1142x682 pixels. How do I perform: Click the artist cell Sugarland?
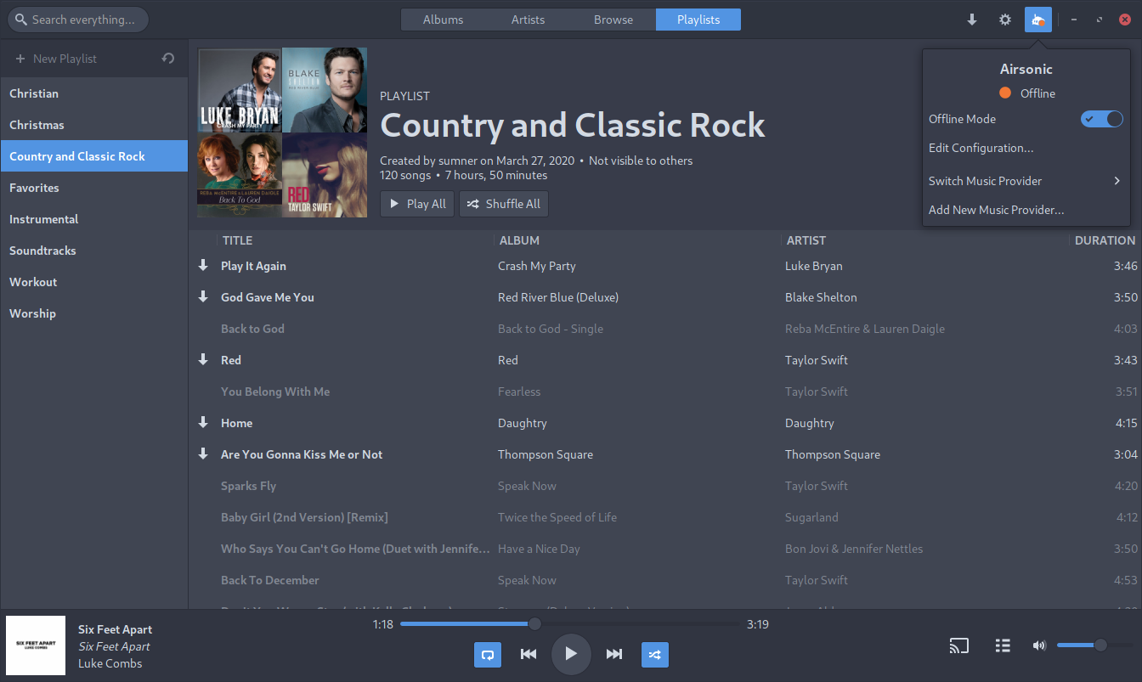(811, 517)
